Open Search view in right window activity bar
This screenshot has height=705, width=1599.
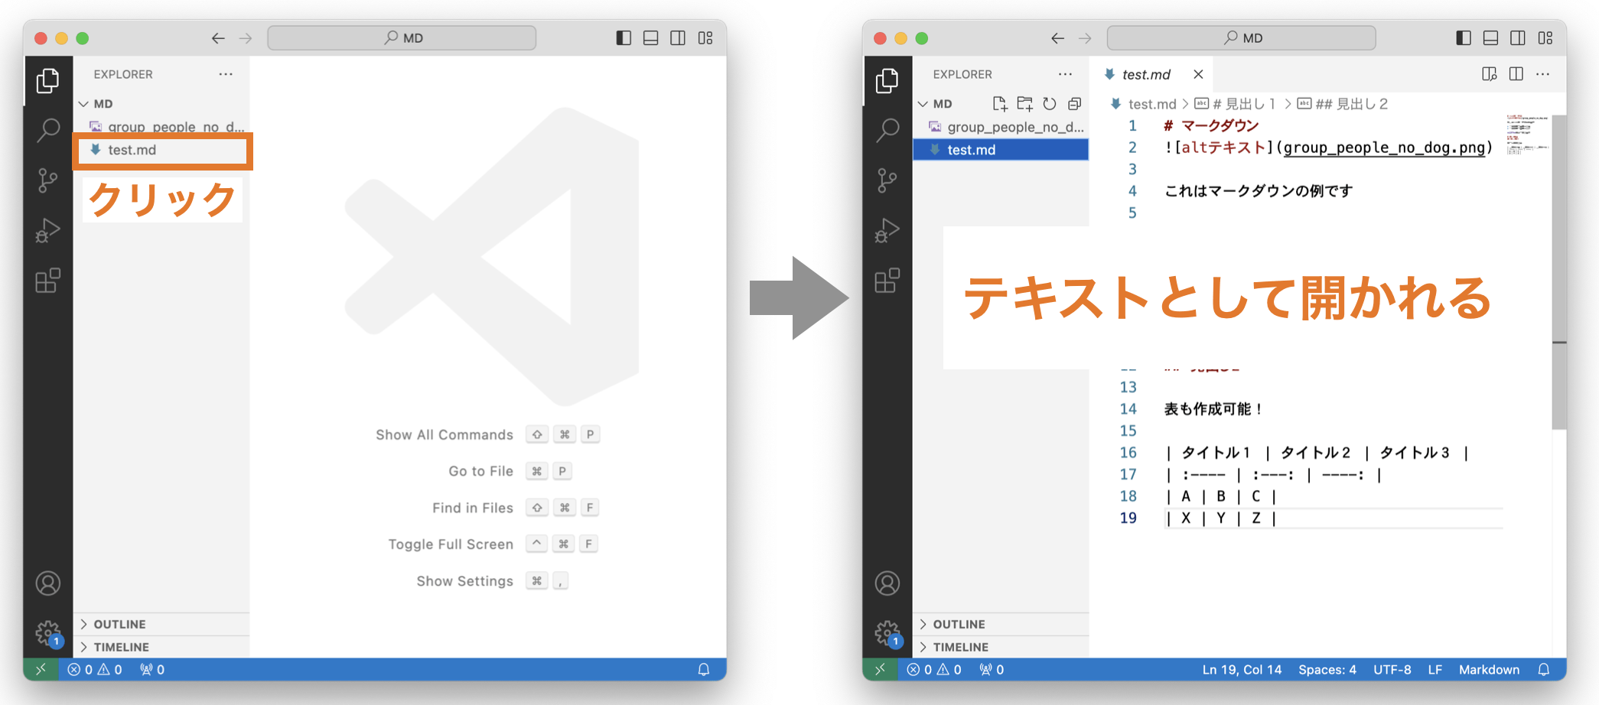(x=887, y=130)
